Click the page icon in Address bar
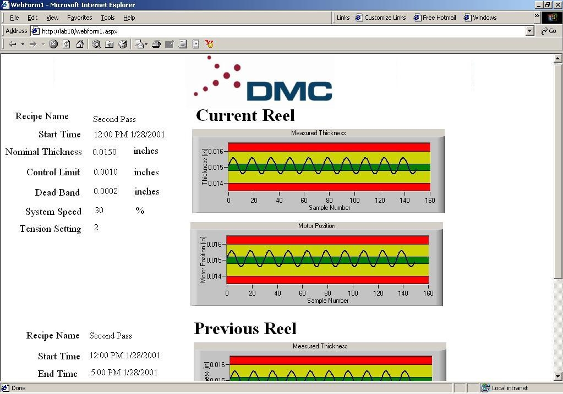Screen dimensions: 563x394 35,31
